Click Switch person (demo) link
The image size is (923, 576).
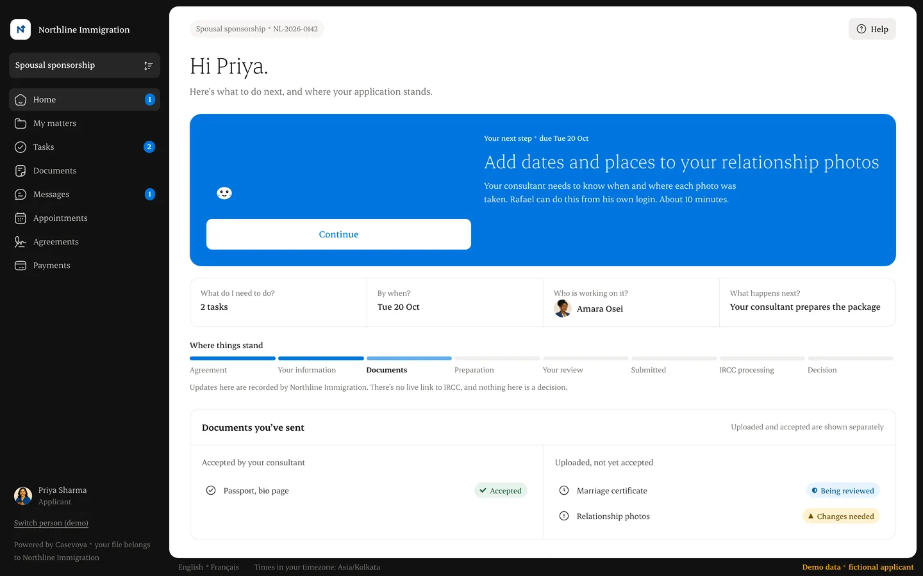point(51,523)
